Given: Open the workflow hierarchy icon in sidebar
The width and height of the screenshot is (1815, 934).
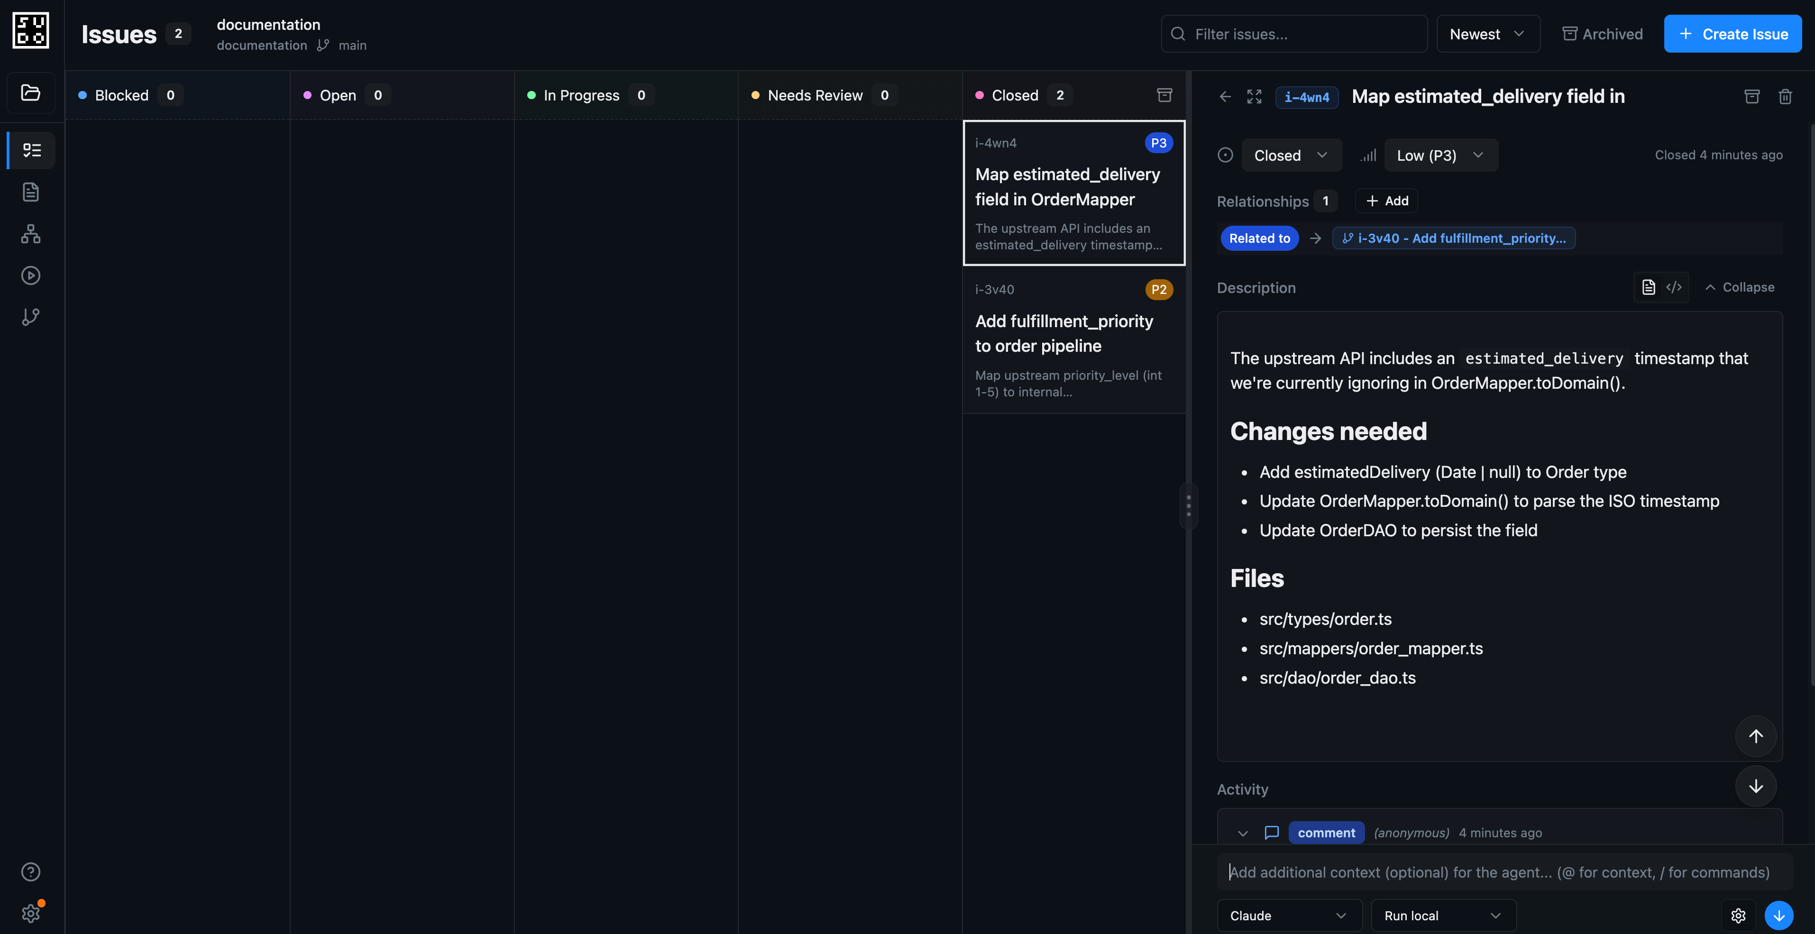Looking at the screenshot, I should pyautogui.click(x=31, y=234).
